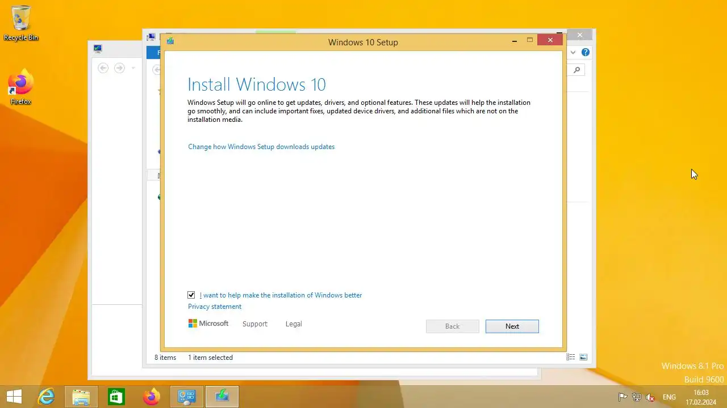
Task: Uncheck 'I want to help make the installation better'
Action: 191,295
